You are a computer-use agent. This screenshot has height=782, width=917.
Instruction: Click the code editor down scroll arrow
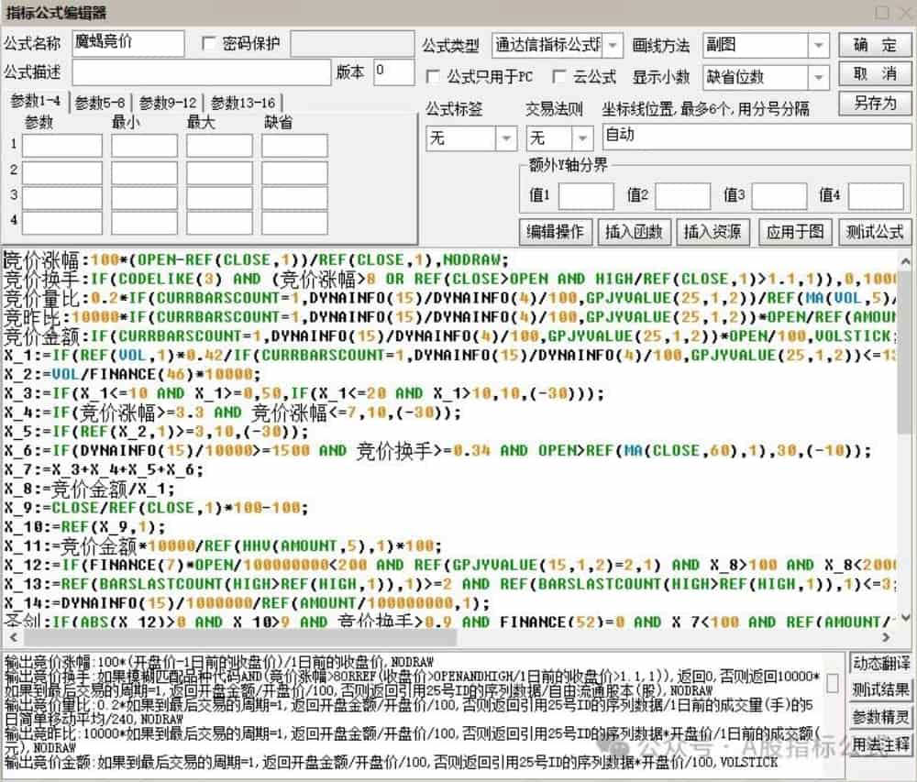point(905,617)
